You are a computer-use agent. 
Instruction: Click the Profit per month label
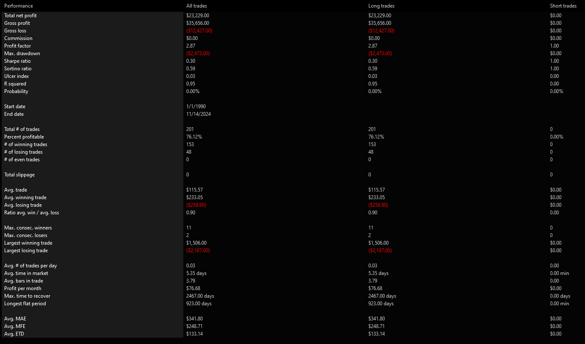pyautogui.click(x=23, y=288)
